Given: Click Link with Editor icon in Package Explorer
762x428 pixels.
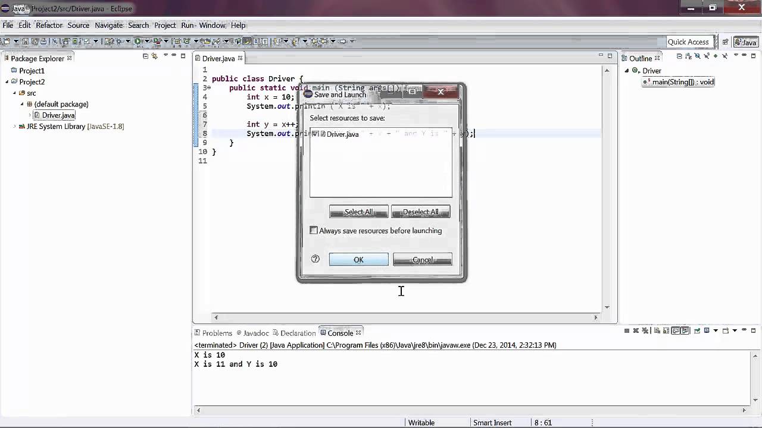Looking at the screenshot, I should click(154, 56).
